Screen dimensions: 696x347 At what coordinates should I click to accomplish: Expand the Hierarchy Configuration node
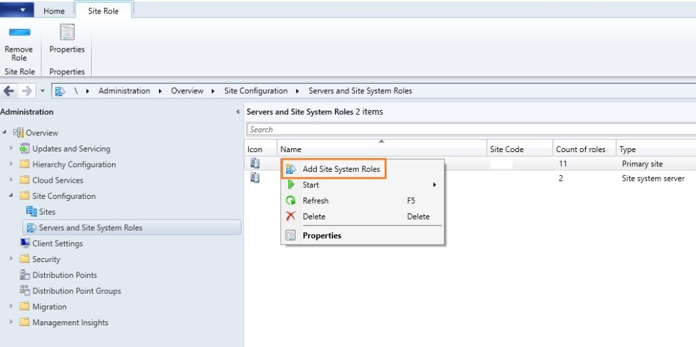pos(12,164)
